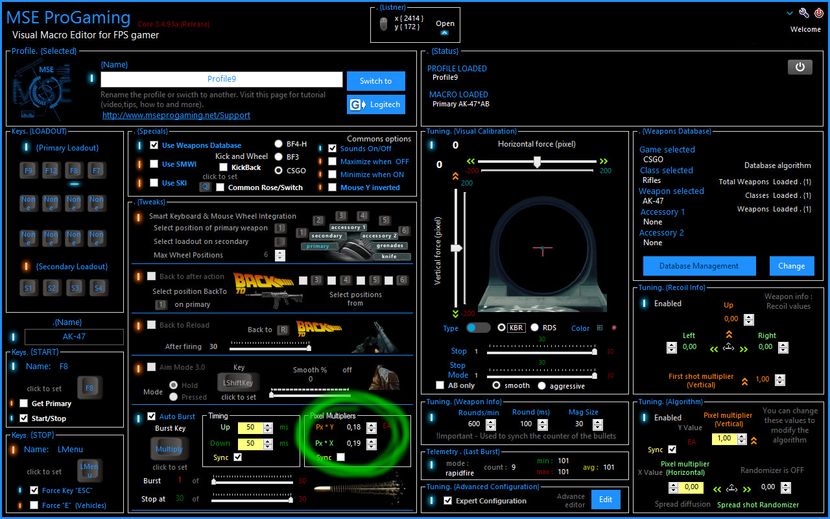Click the green right arrows of horizontal force
830x519 pixels.
tap(604, 161)
